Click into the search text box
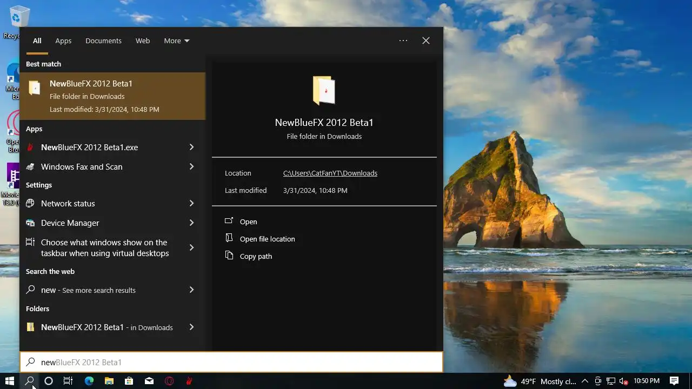 (x=231, y=362)
